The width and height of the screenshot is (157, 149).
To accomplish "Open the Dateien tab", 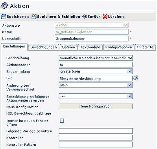I will pos(68,47).
